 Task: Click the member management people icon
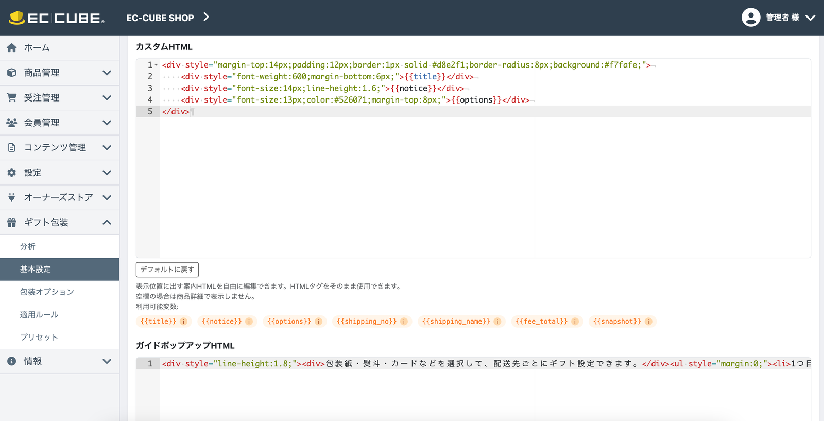coord(12,123)
